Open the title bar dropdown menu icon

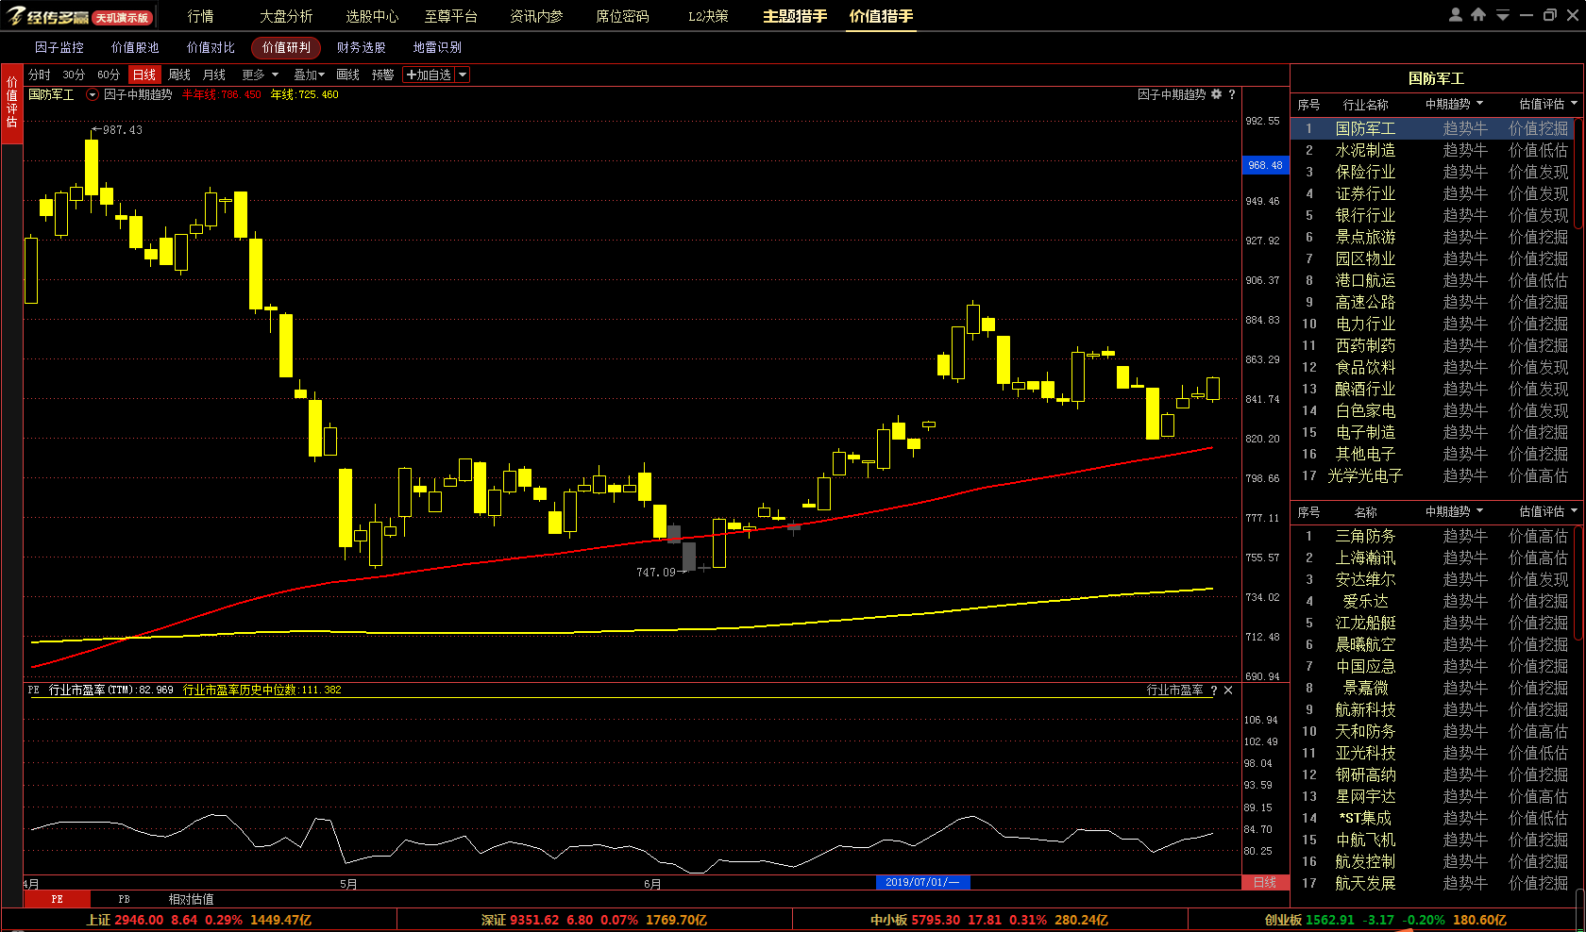(x=1502, y=16)
